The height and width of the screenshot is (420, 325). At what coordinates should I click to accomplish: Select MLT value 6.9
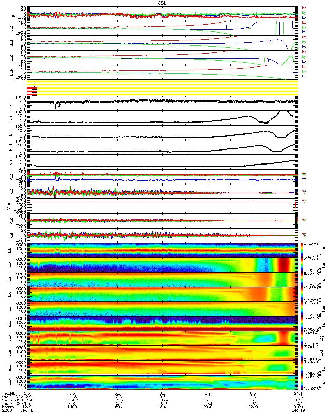pyautogui.click(x=208, y=393)
